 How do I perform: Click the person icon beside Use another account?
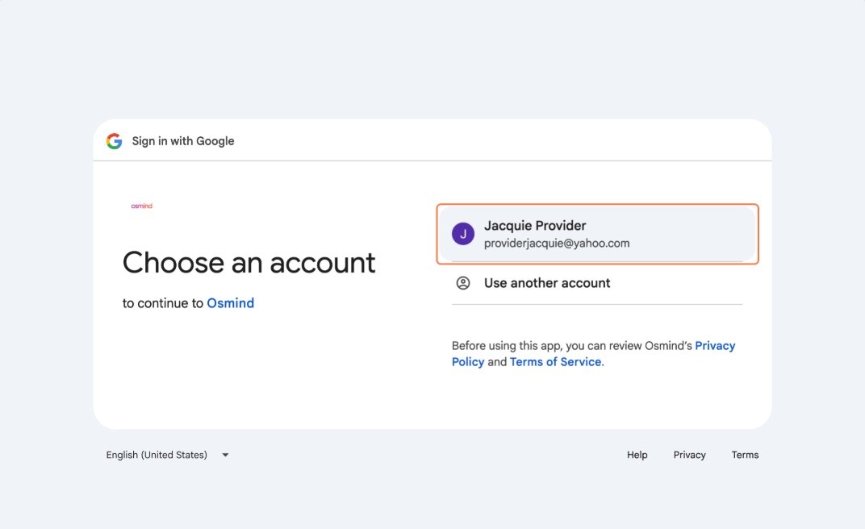pyautogui.click(x=463, y=283)
